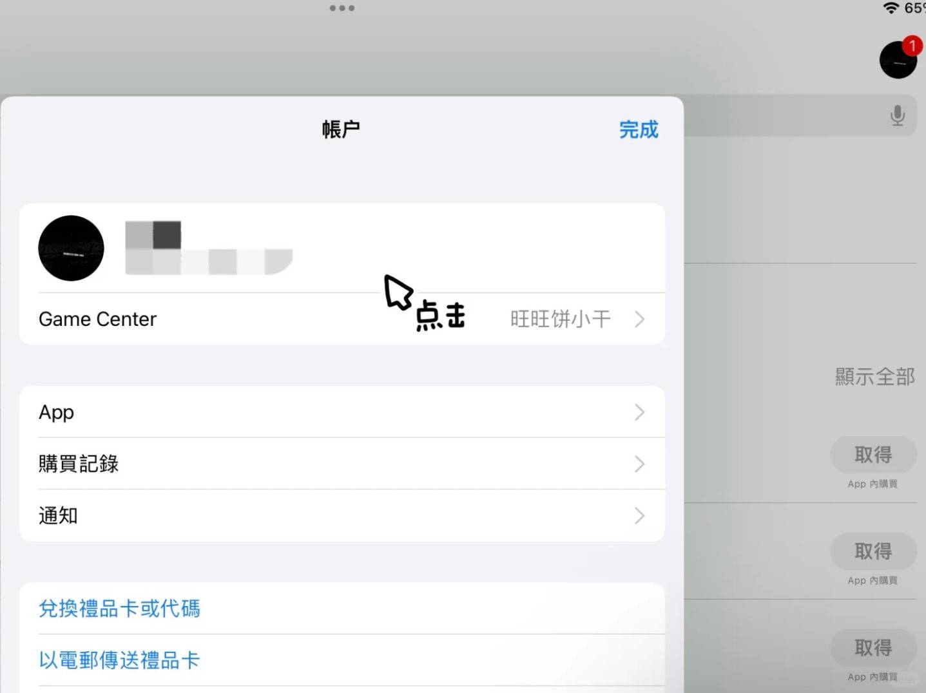Tap the second 取得 button behind the sheet
This screenshot has height=693, width=926.
(x=873, y=551)
